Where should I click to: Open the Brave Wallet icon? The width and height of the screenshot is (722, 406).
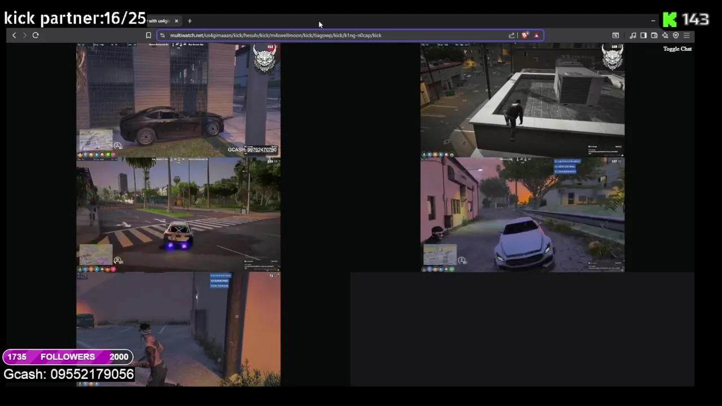click(654, 35)
